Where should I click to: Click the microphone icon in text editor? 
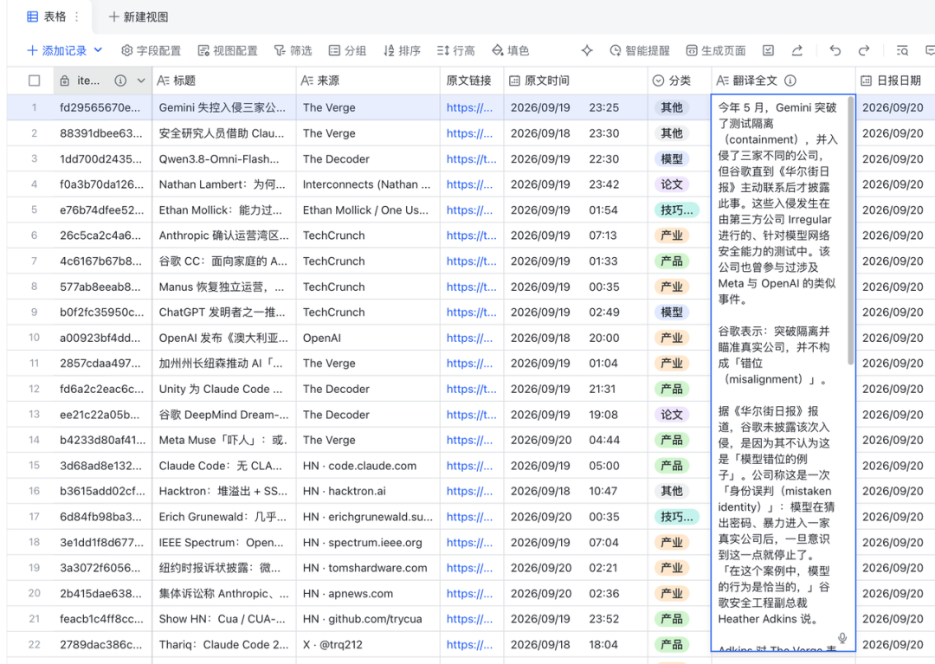[x=842, y=638]
